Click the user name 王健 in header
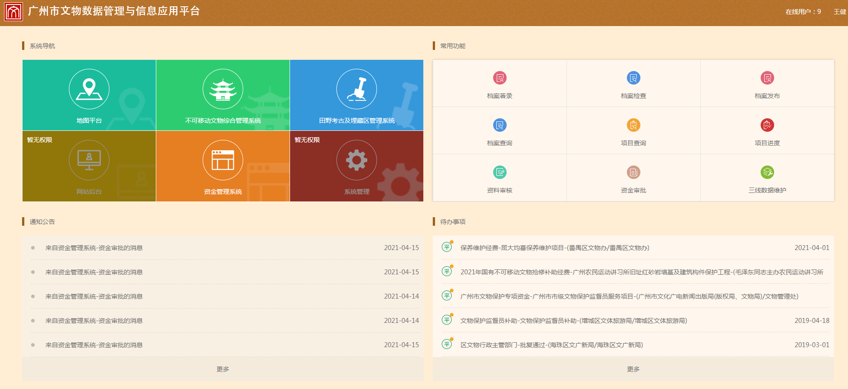Screen dimensions: 848x389 tap(839, 12)
